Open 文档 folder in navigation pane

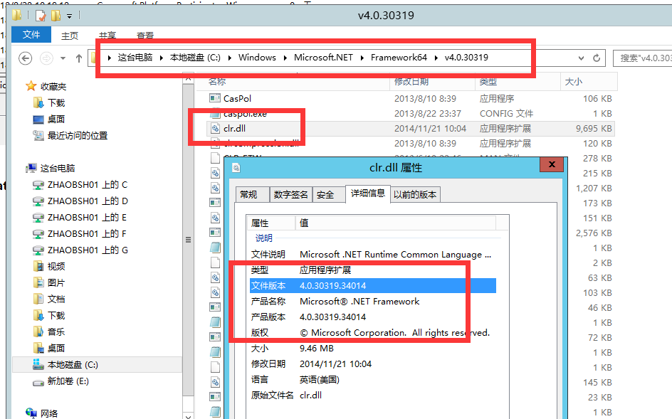pyautogui.click(x=56, y=299)
